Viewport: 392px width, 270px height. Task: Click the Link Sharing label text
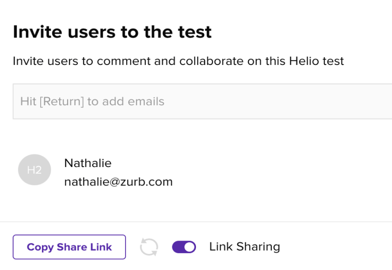[x=244, y=247]
